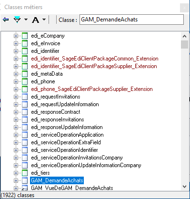The image size is (190, 199).
Task: Select edi_eCompany in the tree
Action: click(48, 36)
